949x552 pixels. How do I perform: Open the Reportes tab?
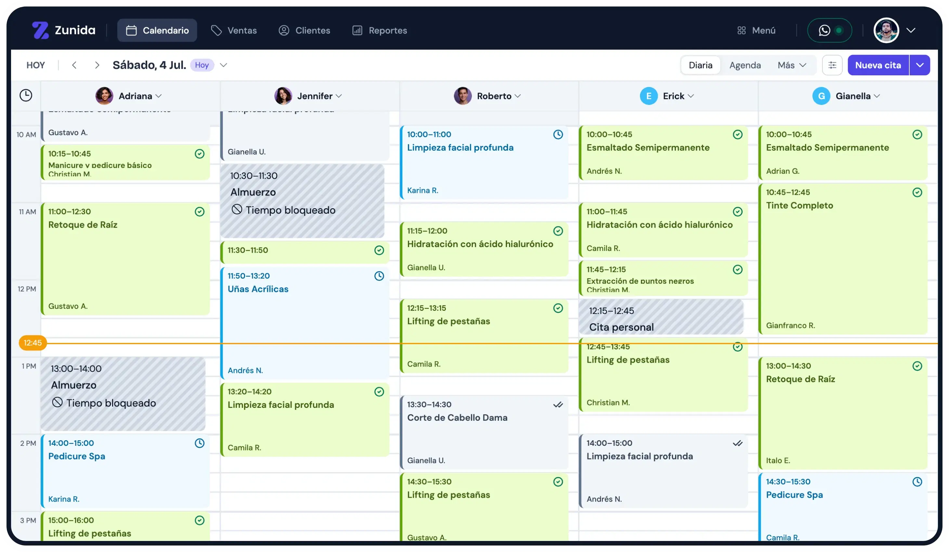click(x=379, y=30)
